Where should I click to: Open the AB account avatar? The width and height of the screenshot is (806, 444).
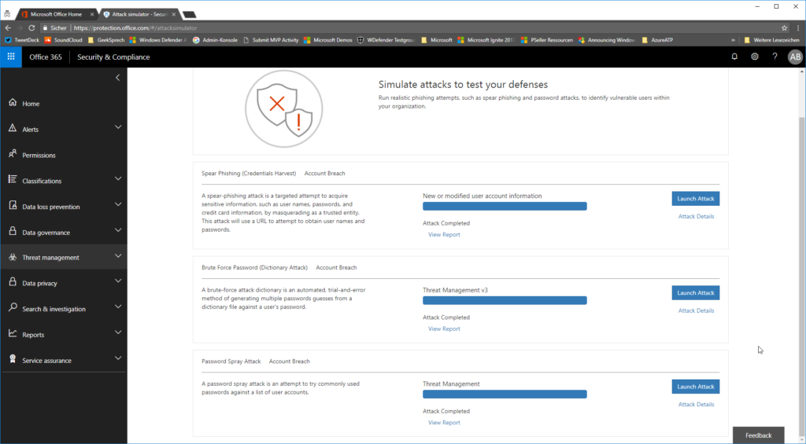pyautogui.click(x=795, y=57)
